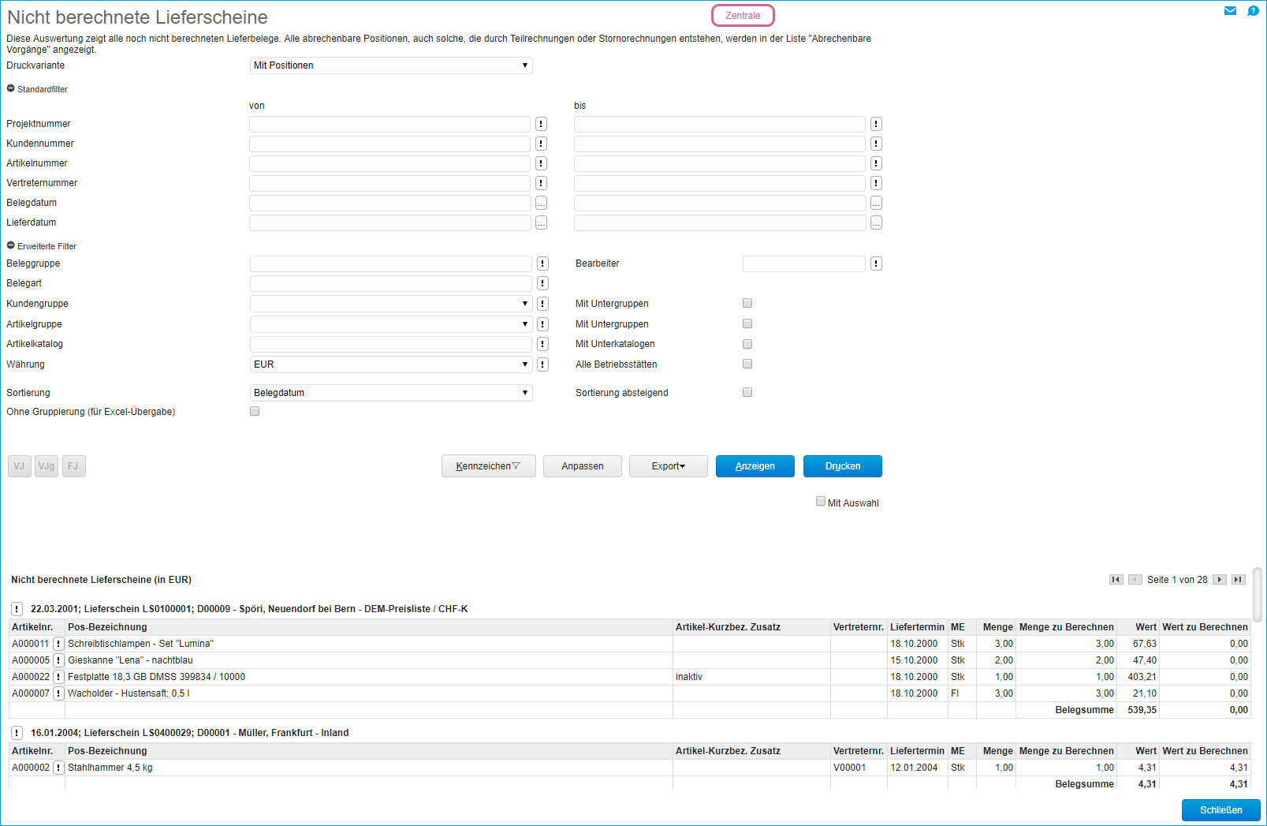Open the Export menu button
Image resolution: width=1267 pixels, height=826 pixels.
coord(668,466)
